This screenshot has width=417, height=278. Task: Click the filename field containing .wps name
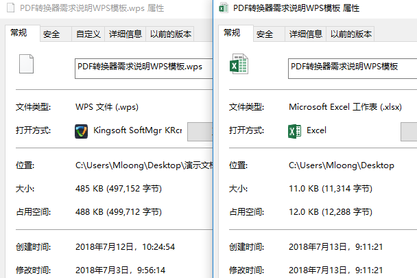tap(143, 69)
